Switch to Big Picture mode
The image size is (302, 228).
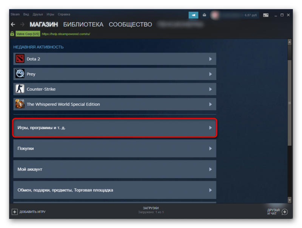266,15
